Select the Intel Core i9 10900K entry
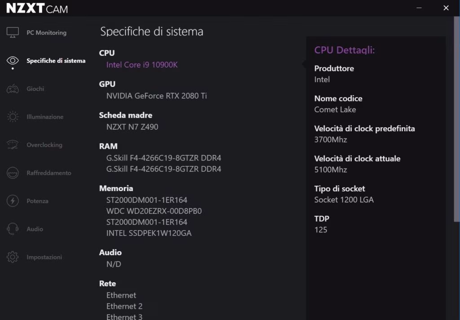 point(142,65)
